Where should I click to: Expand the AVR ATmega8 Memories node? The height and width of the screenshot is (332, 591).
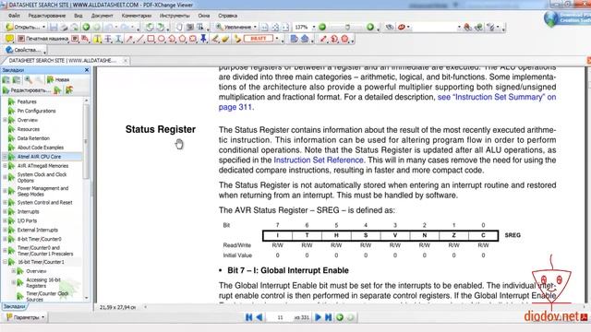tap(5, 166)
